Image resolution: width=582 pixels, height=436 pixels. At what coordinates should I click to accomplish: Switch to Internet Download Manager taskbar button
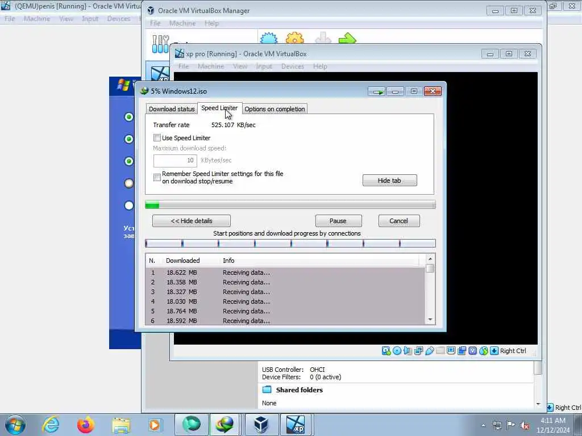225,425
